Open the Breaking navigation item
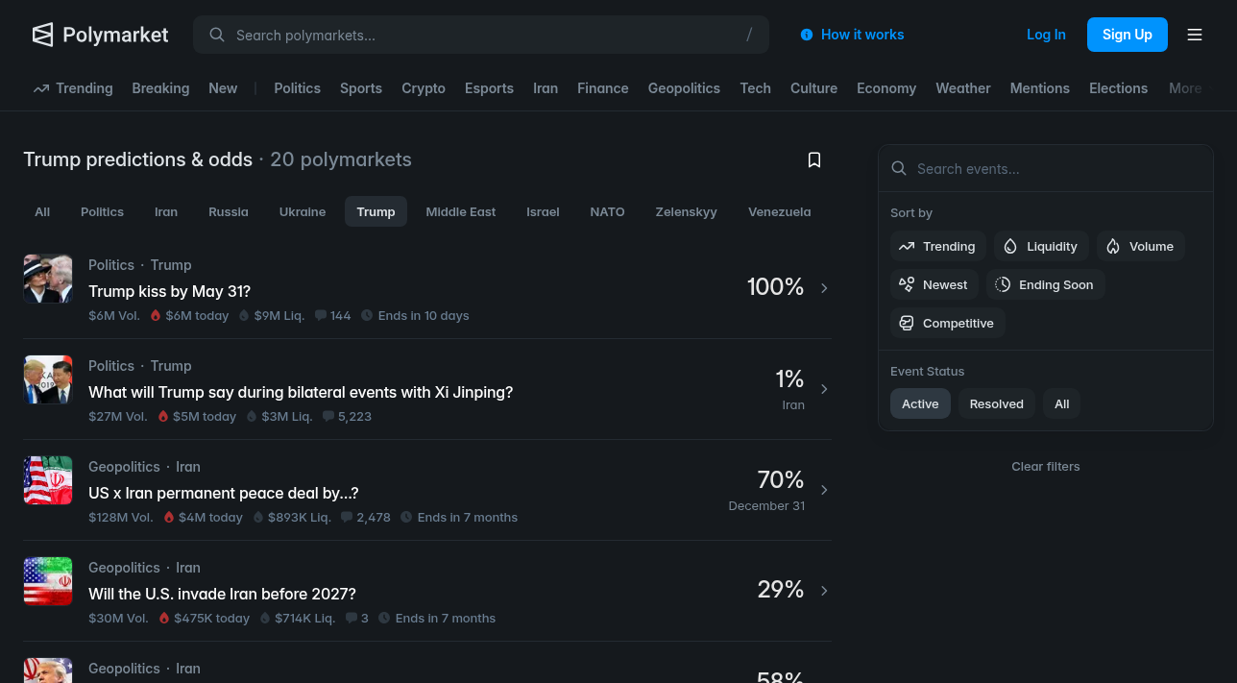This screenshot has height=683, width=1237. (160, 88)
